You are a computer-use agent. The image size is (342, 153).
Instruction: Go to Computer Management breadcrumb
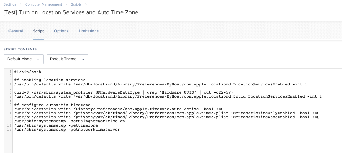tap(43, 4)
